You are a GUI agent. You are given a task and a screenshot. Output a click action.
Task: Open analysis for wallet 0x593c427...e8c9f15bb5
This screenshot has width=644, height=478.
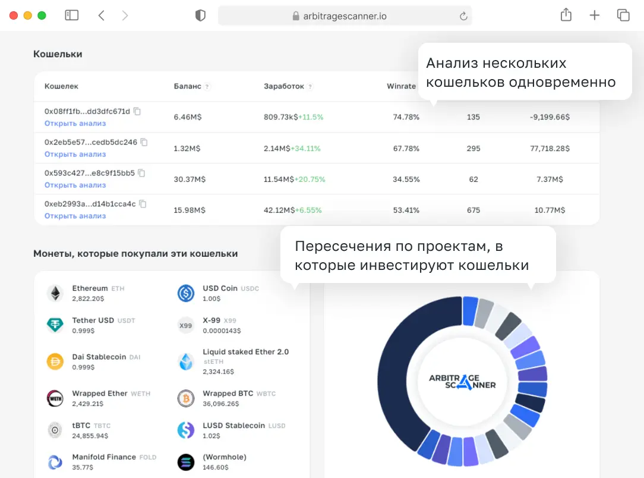(74, 185)
